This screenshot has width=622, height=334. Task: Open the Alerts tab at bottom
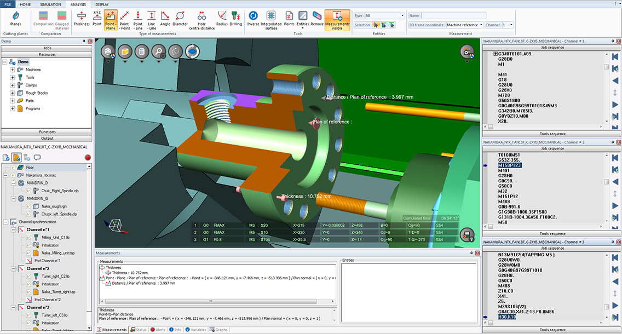157,330
